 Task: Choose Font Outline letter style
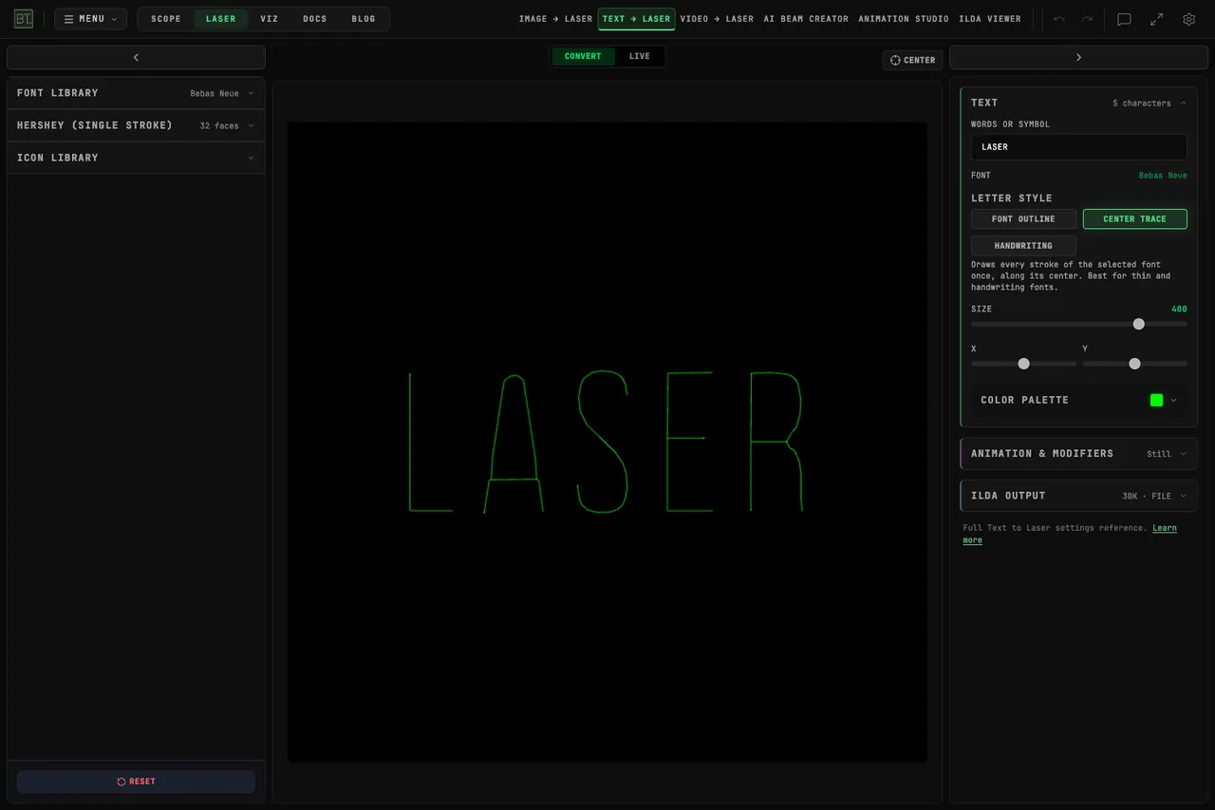coord(1023,219)
